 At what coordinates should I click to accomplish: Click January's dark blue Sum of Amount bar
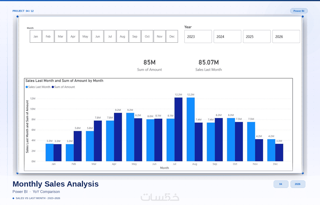coord(57,153)
